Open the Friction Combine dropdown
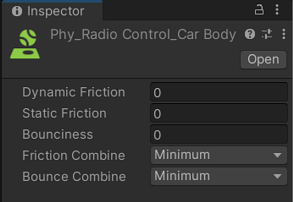The image size is (293, 202). pyautogui.click(x=219, y=155)
